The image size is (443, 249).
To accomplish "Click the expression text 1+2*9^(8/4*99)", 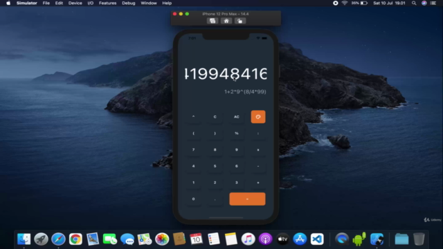I will point(245,92).
